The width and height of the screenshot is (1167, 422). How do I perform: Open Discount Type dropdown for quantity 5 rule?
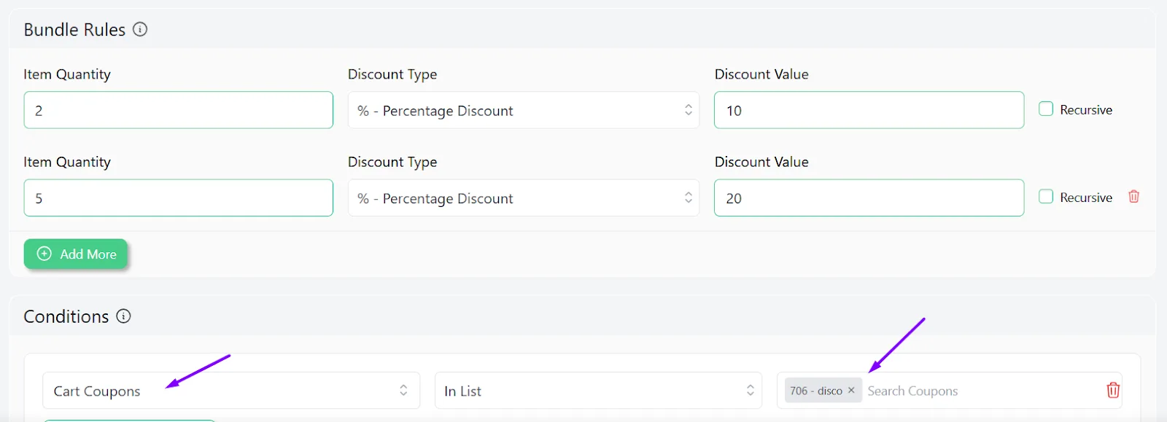point(524,198)
